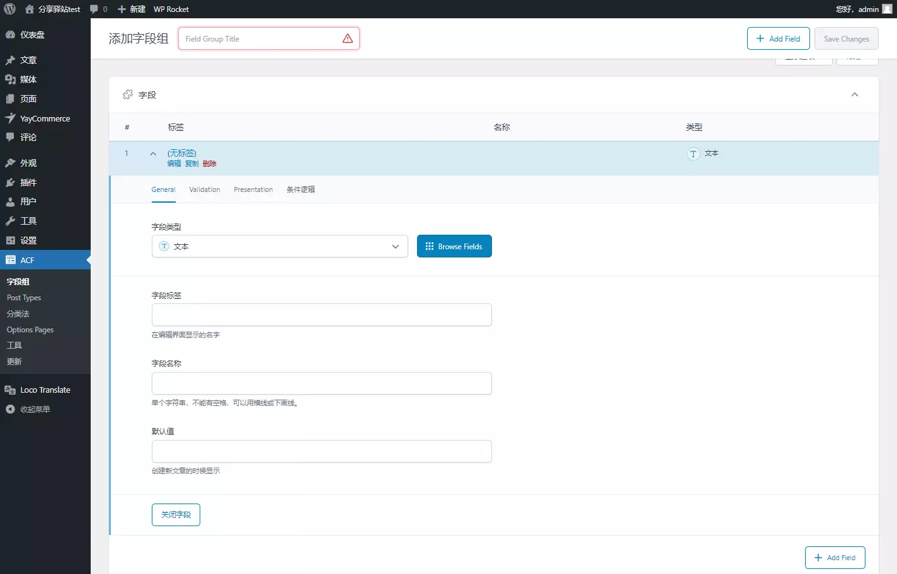
Task: Open 仪表盘 dashboard in the sidebar
Action: [45, 35]
